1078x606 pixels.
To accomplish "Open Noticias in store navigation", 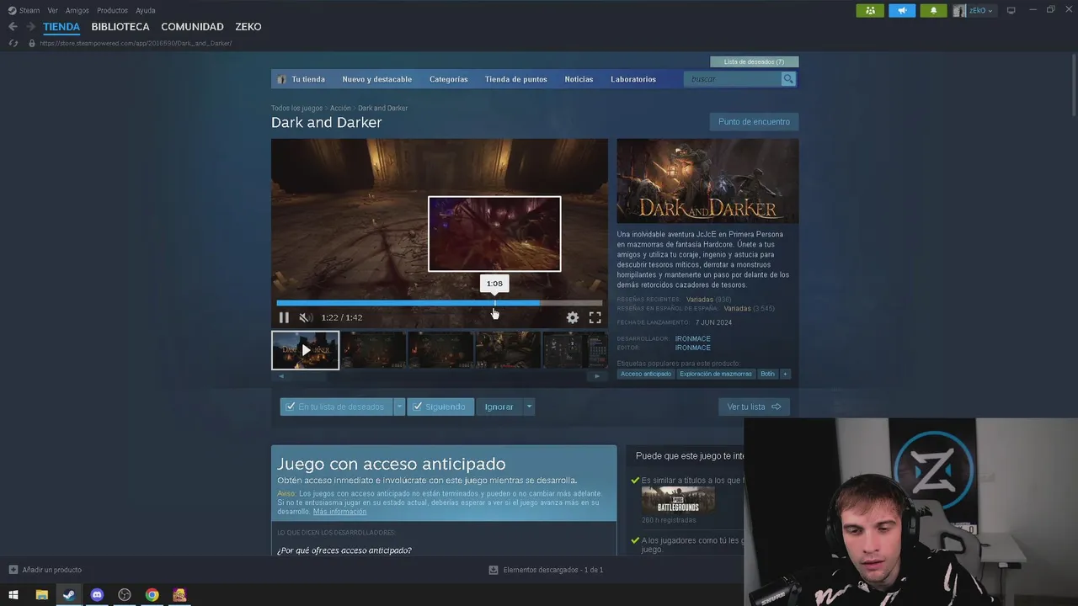I will (x=579, y=79).
